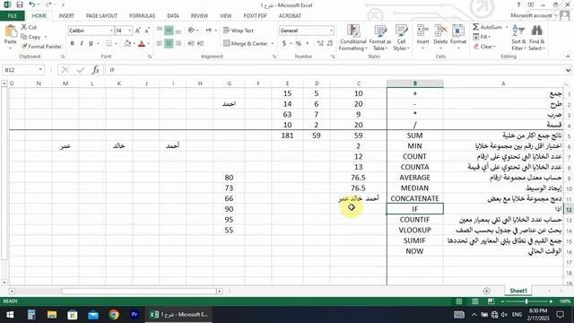Click the Delete cells icon
Image resolution: width=574 pixels, height=323 pixels.
(x=440, y=31)
